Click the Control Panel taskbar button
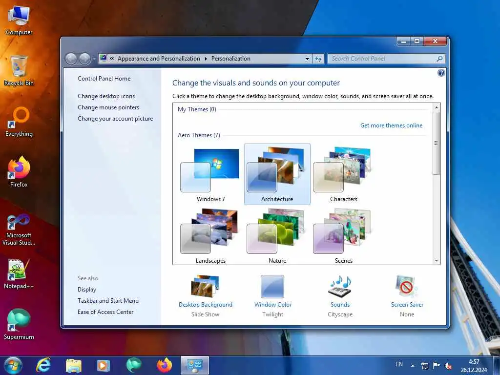Image resolution: width=500 pixels, height=375 pixels. click(195, 365)
